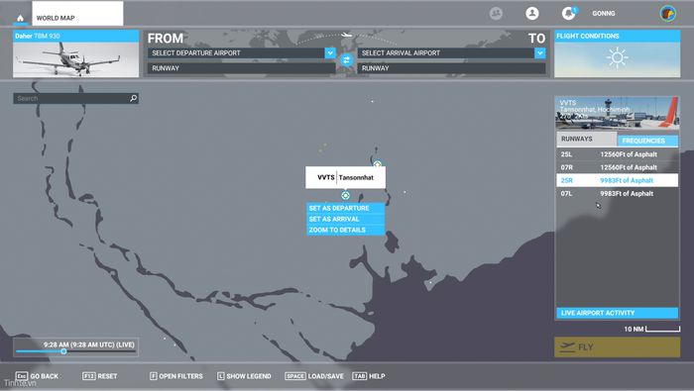Click the FLY button

[x=617, y=347]
